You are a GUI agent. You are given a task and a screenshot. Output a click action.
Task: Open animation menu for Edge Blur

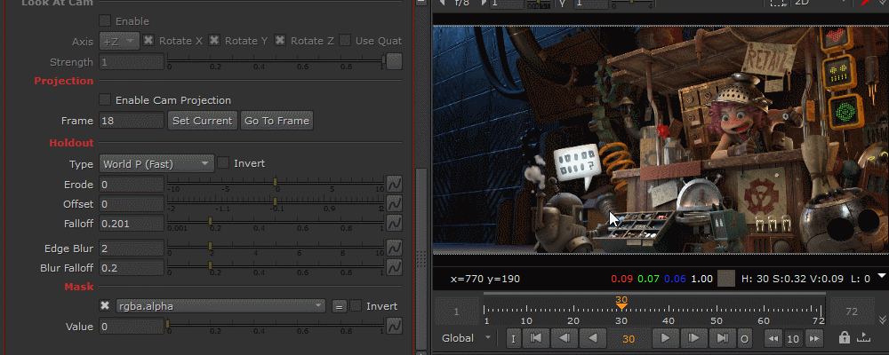[394, 248]
